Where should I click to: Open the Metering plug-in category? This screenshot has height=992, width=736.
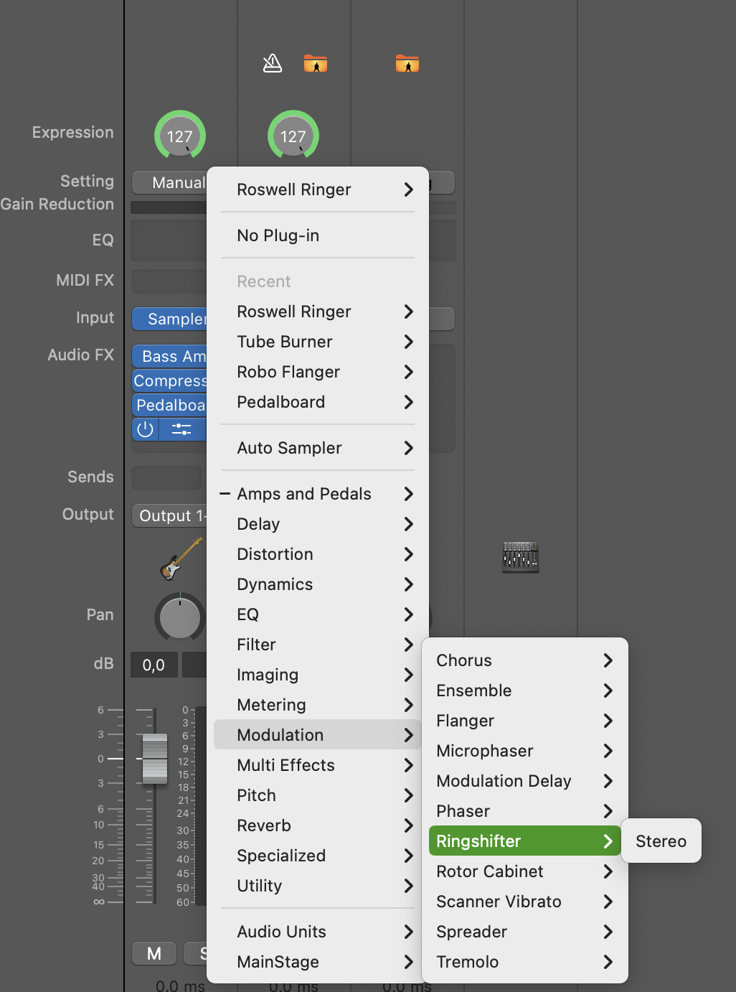point(318,705)
